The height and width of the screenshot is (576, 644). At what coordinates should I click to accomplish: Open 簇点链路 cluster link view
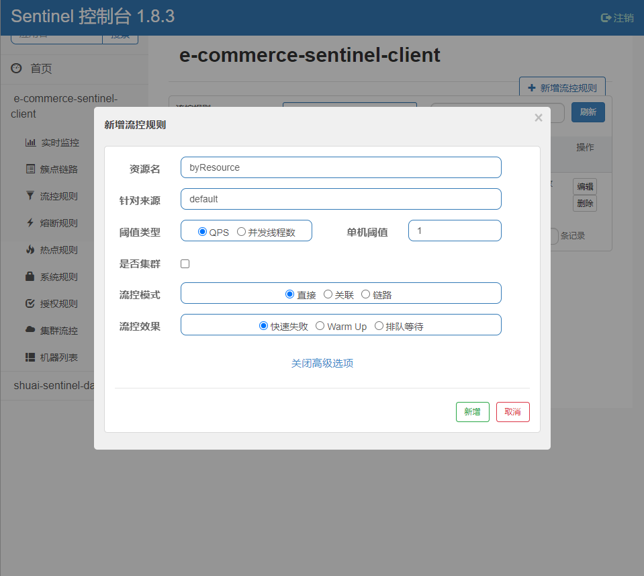point(60,169)
